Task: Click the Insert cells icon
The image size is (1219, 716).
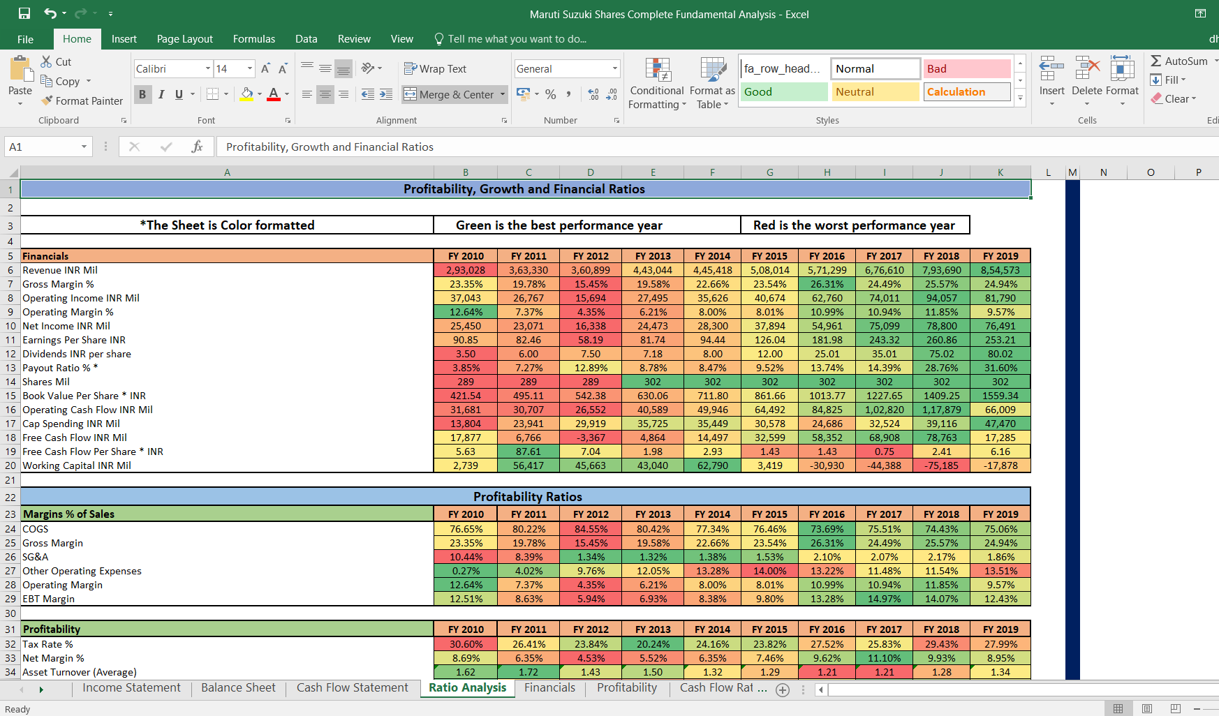Action: coord(1051,68)
